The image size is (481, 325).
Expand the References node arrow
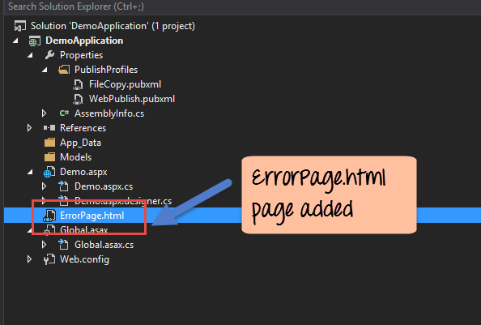29,128
